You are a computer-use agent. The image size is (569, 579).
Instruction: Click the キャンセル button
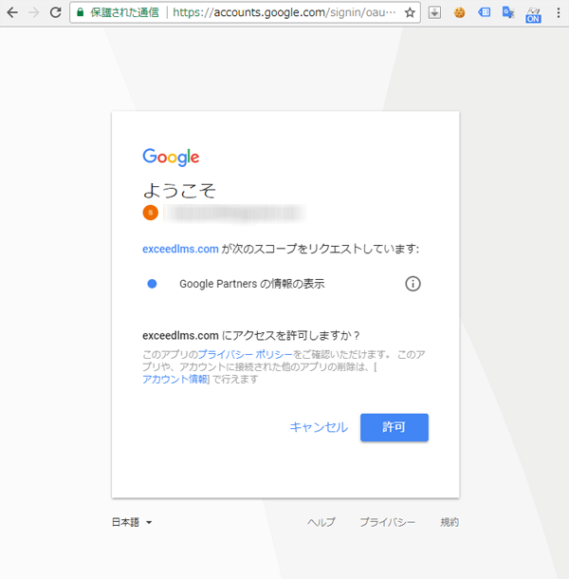(319, 427)
